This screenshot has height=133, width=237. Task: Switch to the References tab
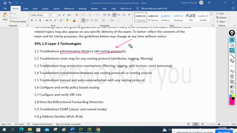coord(69,8)
